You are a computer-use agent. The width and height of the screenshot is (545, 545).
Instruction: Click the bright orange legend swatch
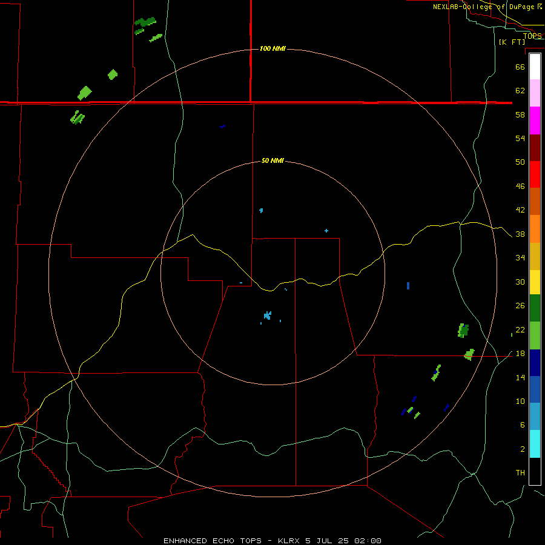point(535,229)
